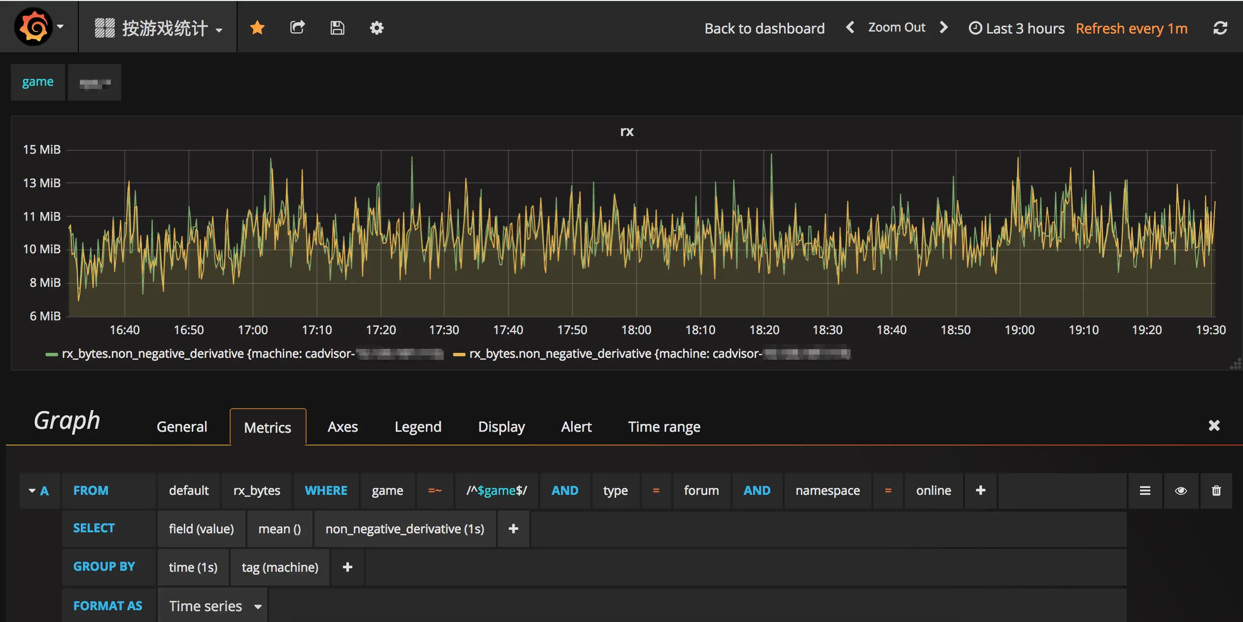Collapse query A with its arrow
The width and height of the screenshot is (1243, 622).
[33, 490]
